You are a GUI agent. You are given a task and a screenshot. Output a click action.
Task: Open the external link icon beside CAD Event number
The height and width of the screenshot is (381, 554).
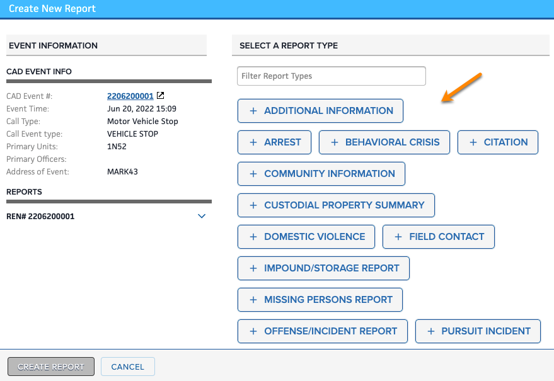point(161,96)
